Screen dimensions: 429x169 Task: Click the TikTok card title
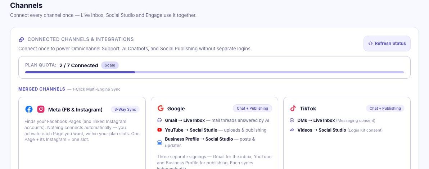[x=308, y=109]
